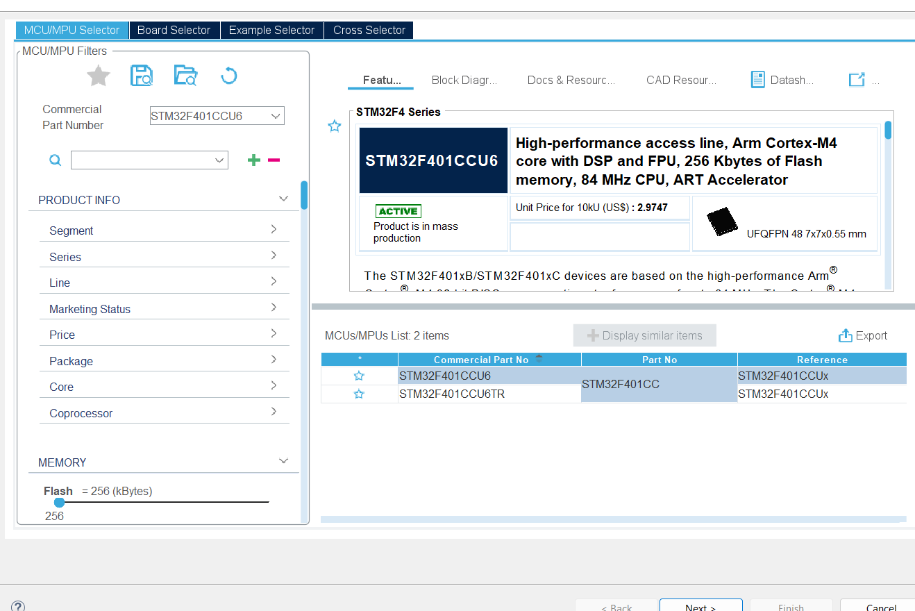
Task: Click the Flash memory slider handle
Action: (60, 502)
